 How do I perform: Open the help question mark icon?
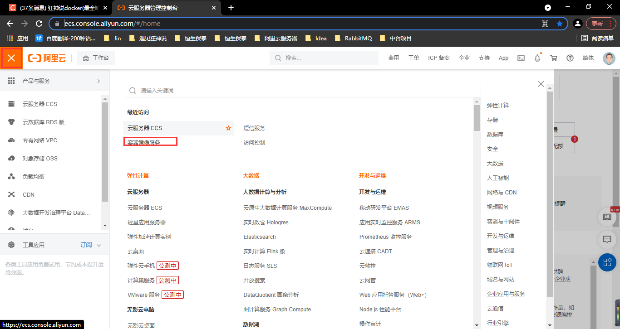coord(570,58)
